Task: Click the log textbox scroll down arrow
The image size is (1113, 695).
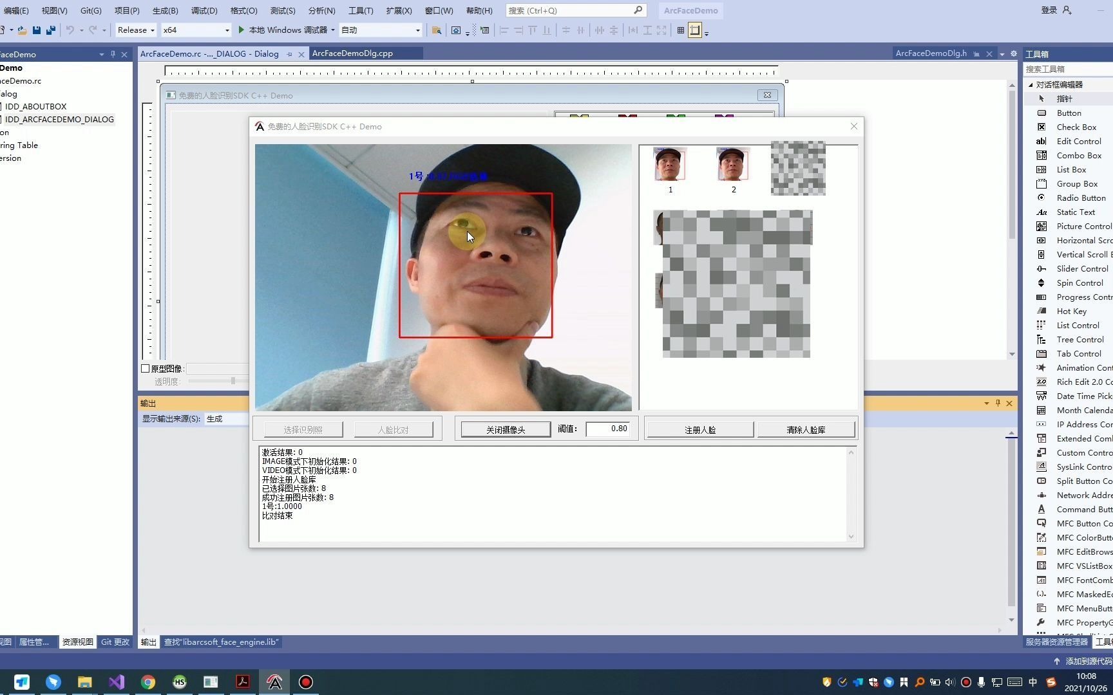Action: click(851, 536)
